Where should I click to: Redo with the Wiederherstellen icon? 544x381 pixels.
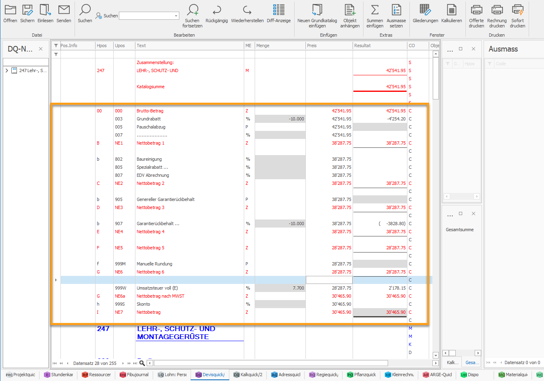click(247, 10)
